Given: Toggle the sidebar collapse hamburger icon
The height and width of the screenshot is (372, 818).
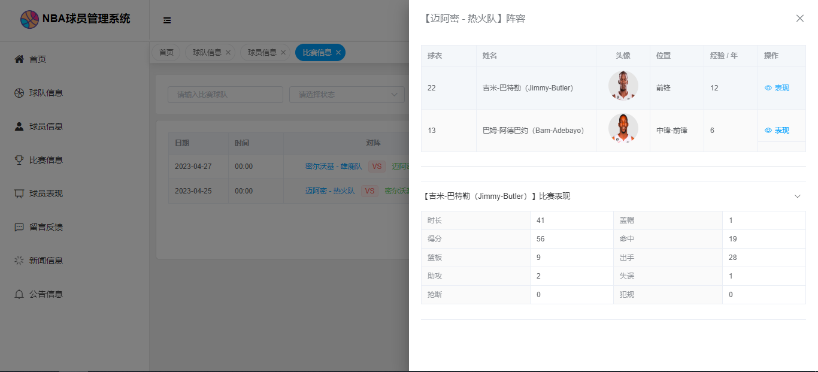Looking at the screenshot, I should (x=167, y=20).
